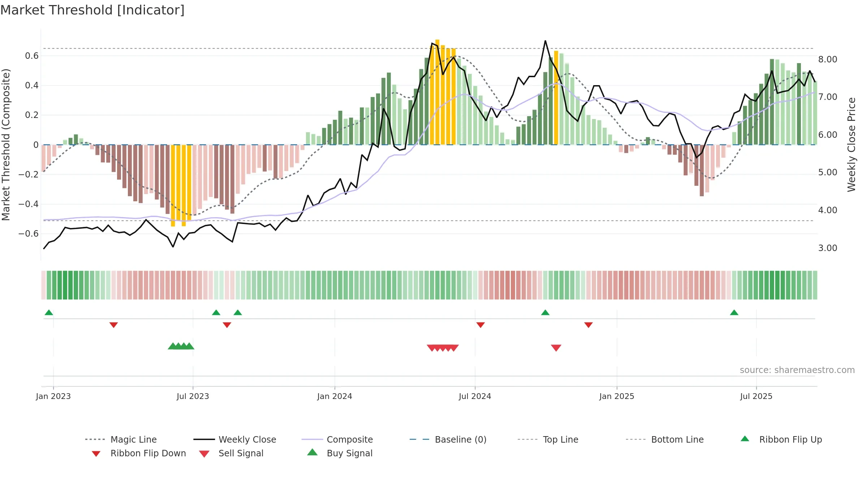Click the Market Threshold [Indicator] chart title
The height and width of the screenshot is (487, 867).
pyautogui.click(x=92, y=10)
